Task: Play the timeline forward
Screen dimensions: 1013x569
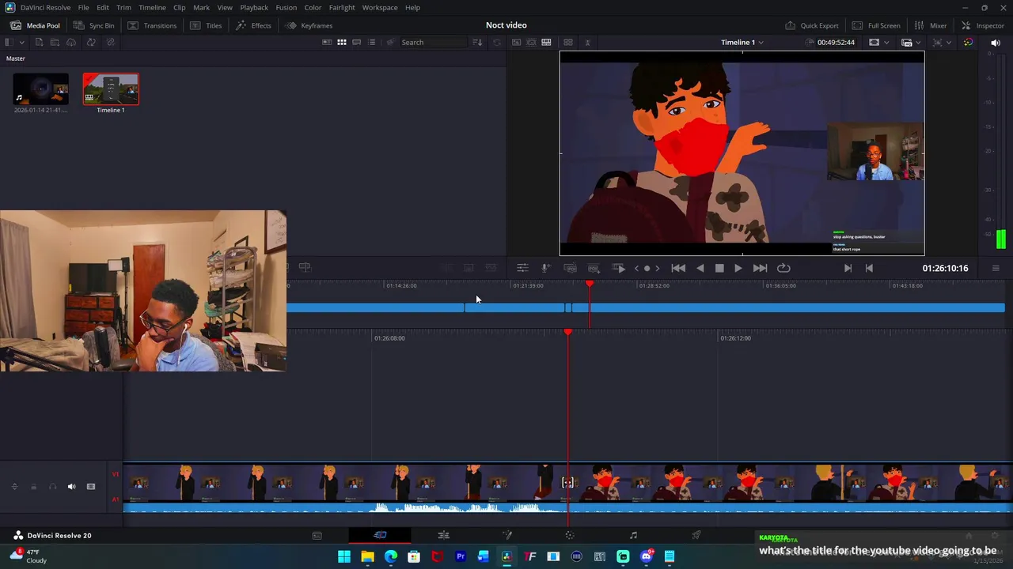Action: coord(738,268)
